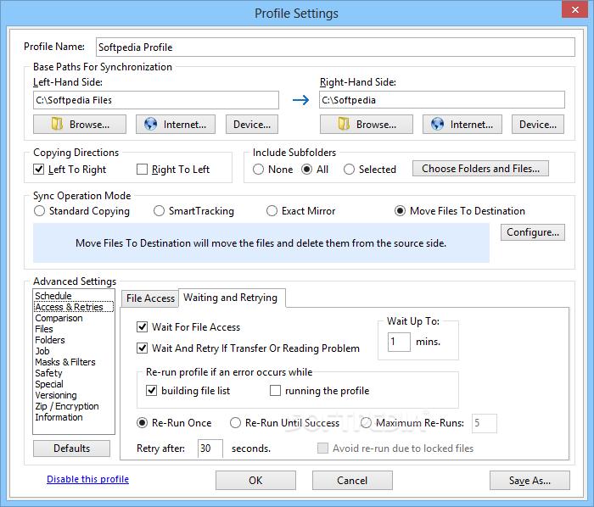The height and width of the screenshot is (507, 594).
Task: Click the Configure button
Action: (x=533, y=232)
